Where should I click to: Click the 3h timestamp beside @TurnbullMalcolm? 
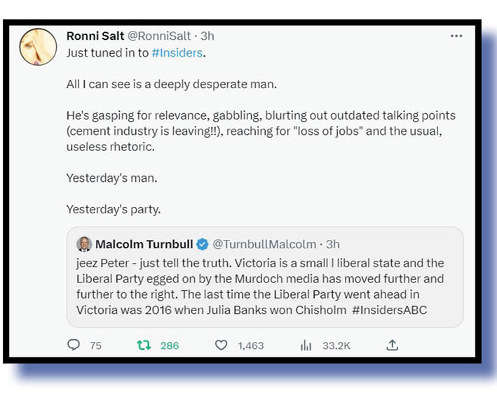click(x=332, y=244)
